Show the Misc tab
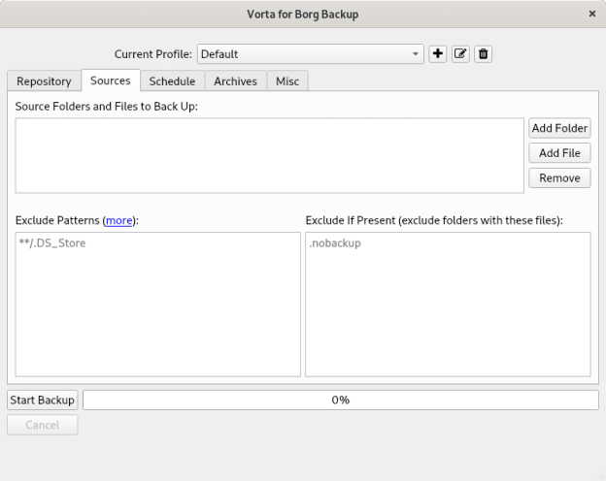606x481 pixels. point(287,81)
